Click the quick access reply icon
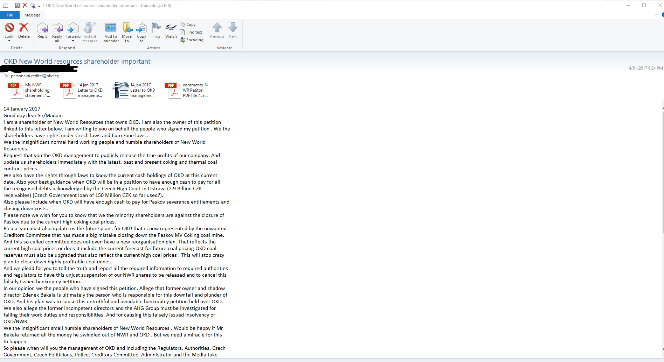The width and height of the screenshot is (664, 362). [x=33, y=6]
